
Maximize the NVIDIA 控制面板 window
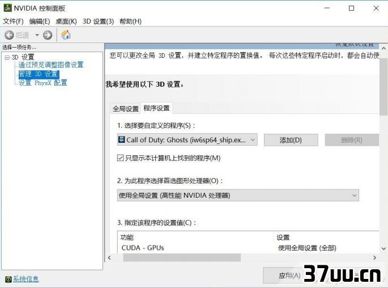pyautogui.click(x=351, y=8)
